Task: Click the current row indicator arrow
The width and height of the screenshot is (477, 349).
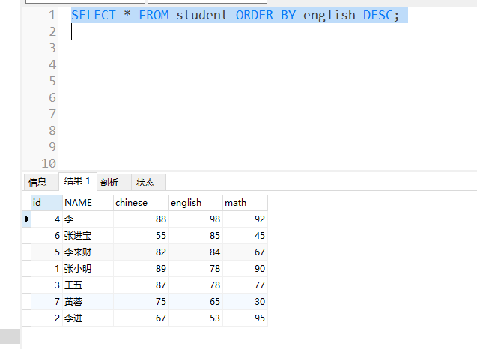Action: coord(28,219)
